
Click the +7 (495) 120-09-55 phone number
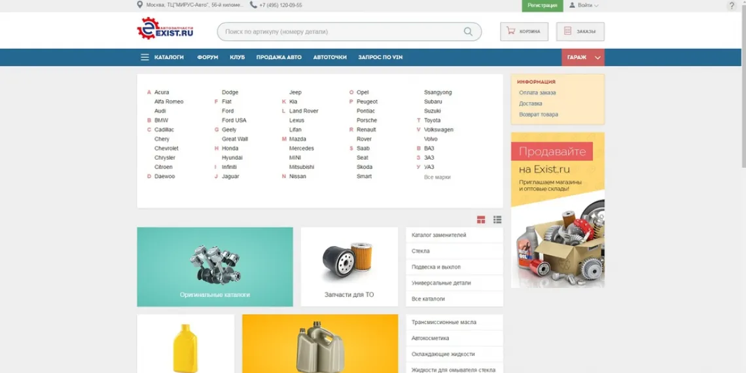click(281, 5)
